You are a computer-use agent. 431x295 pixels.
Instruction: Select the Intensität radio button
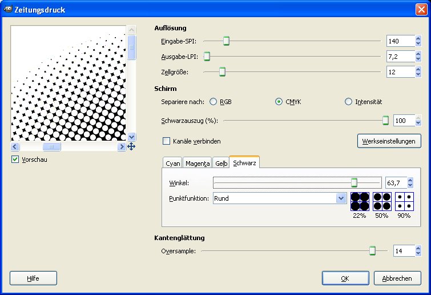[348, 102]
